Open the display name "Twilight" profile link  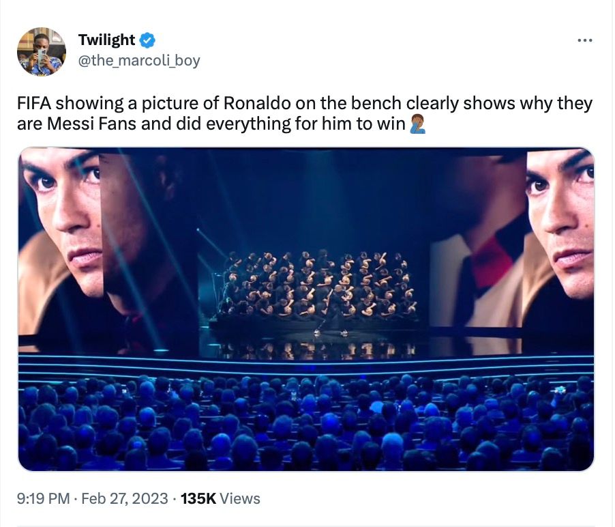click(106, 40)
